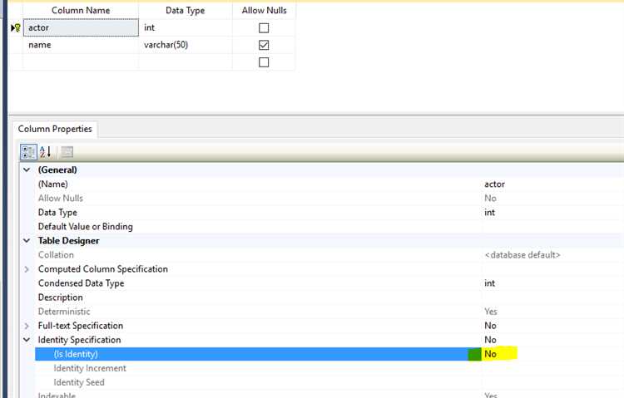The width and height of the screenshot is (624, 398).
Task: Click the int data type cell for actor
Action: coord(186,27)
